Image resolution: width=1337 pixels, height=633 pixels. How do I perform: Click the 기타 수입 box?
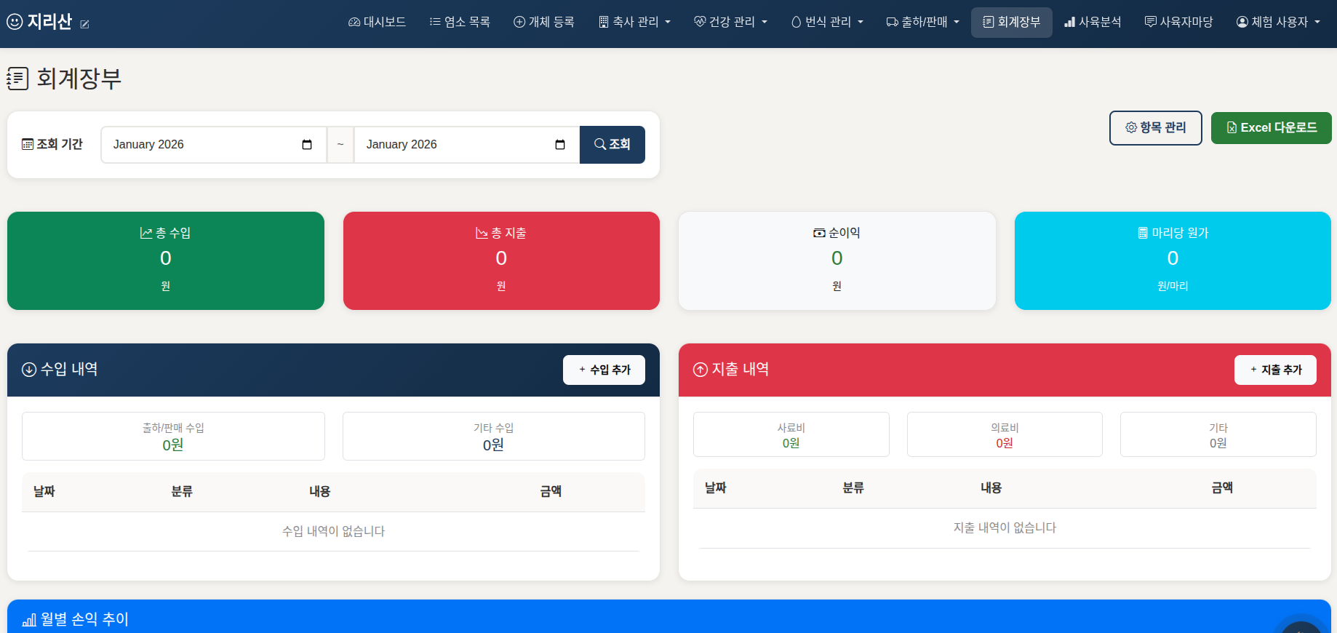[x=493, y=436]
